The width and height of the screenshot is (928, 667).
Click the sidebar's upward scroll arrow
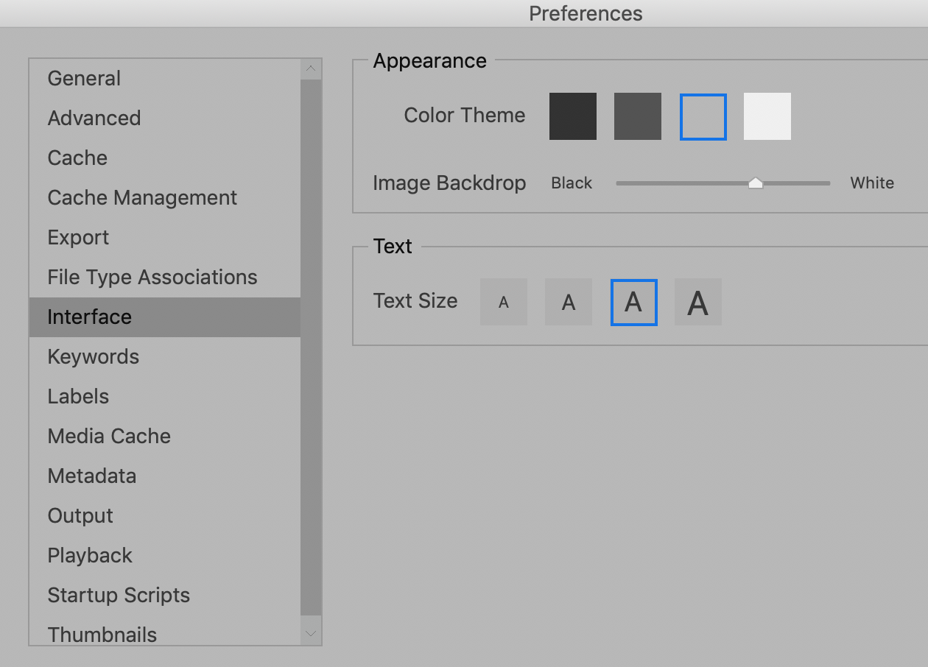pos(310,67)
